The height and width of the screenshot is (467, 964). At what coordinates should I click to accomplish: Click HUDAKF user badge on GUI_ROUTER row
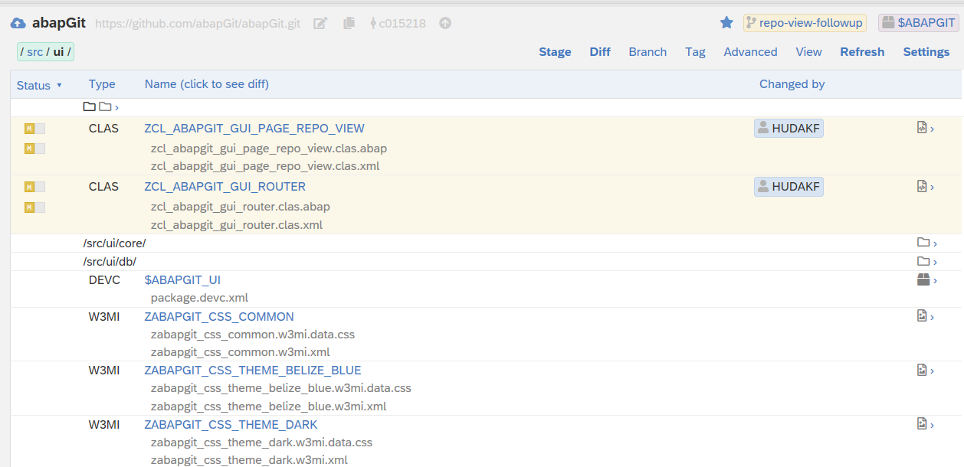coord(789,187)
